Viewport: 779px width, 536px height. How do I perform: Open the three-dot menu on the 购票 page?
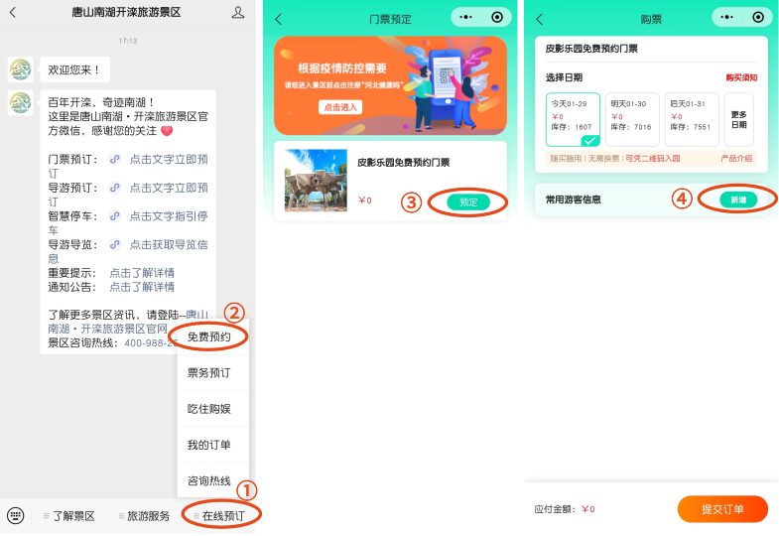click(x=729, y=18)
